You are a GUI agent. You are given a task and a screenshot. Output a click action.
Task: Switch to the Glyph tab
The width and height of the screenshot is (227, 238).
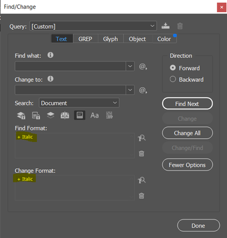pyautogui.click(x=110, y=39)
